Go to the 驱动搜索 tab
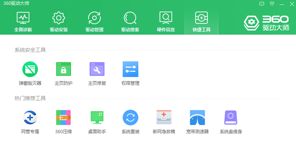296x148 pixels. [130, 22]
